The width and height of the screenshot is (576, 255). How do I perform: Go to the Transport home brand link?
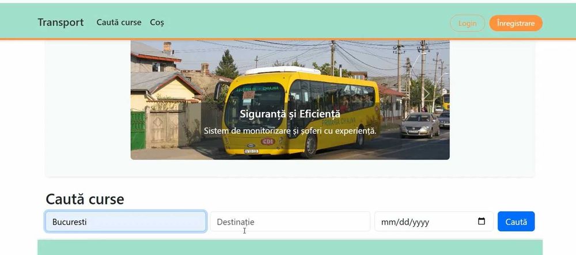click(60, 22)
